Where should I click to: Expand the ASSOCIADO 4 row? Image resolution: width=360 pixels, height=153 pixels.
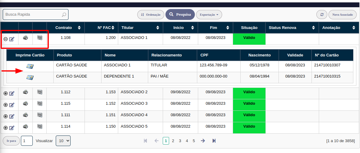(x=5, y=116)
